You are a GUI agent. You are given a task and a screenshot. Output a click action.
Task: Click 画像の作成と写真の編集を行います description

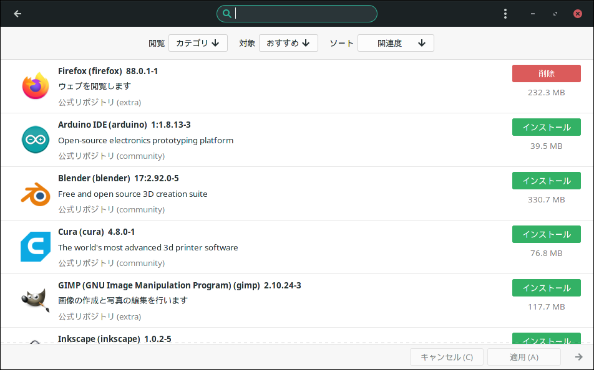(123, 300)
